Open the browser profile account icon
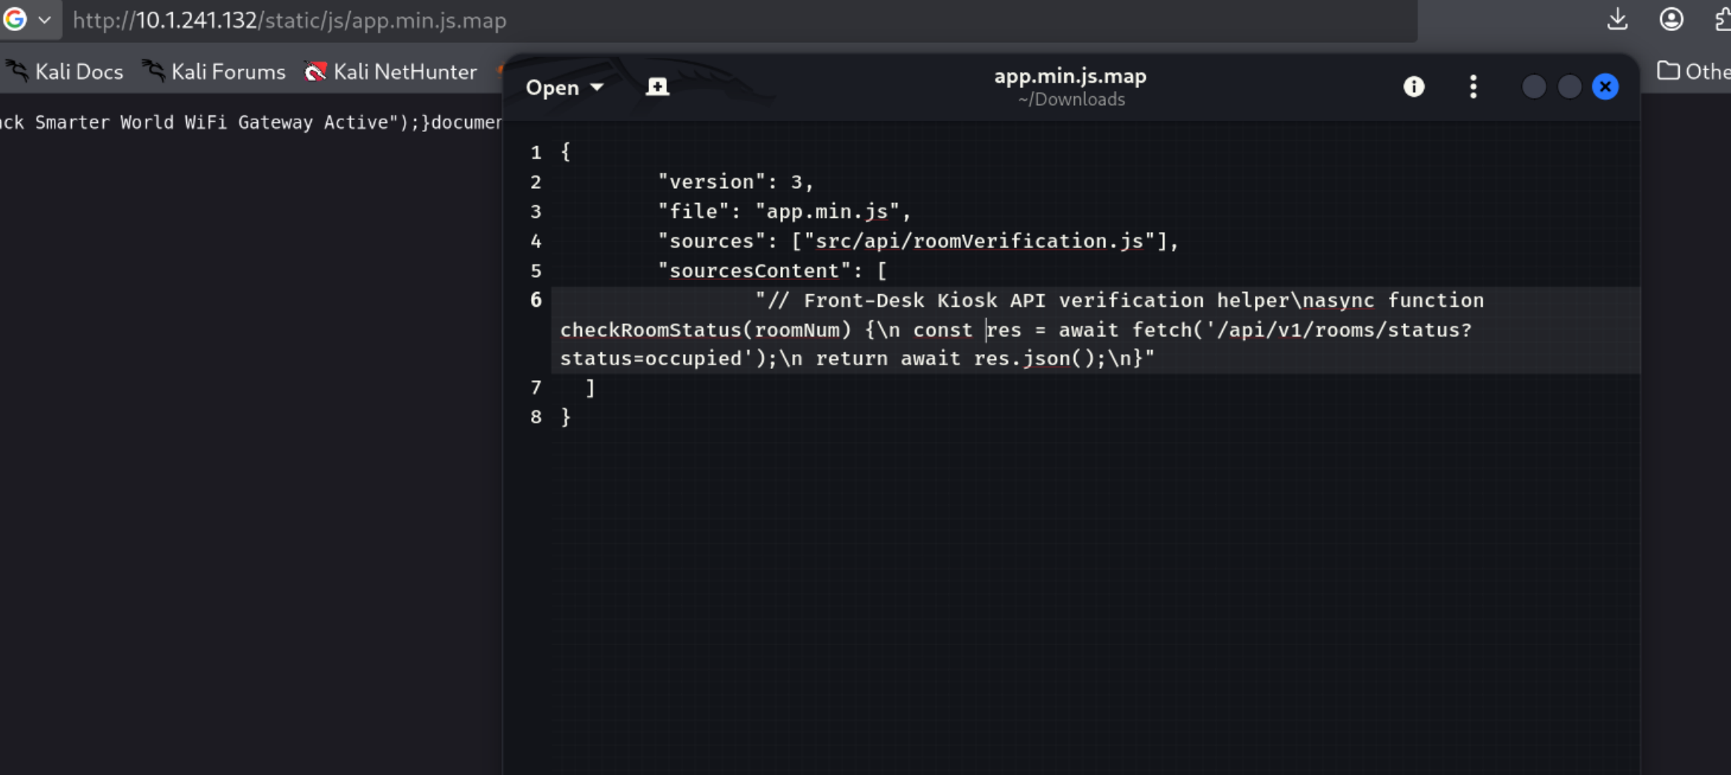Image resolution: width=1731 pixels, height=775 pixels. point(1671,19)
